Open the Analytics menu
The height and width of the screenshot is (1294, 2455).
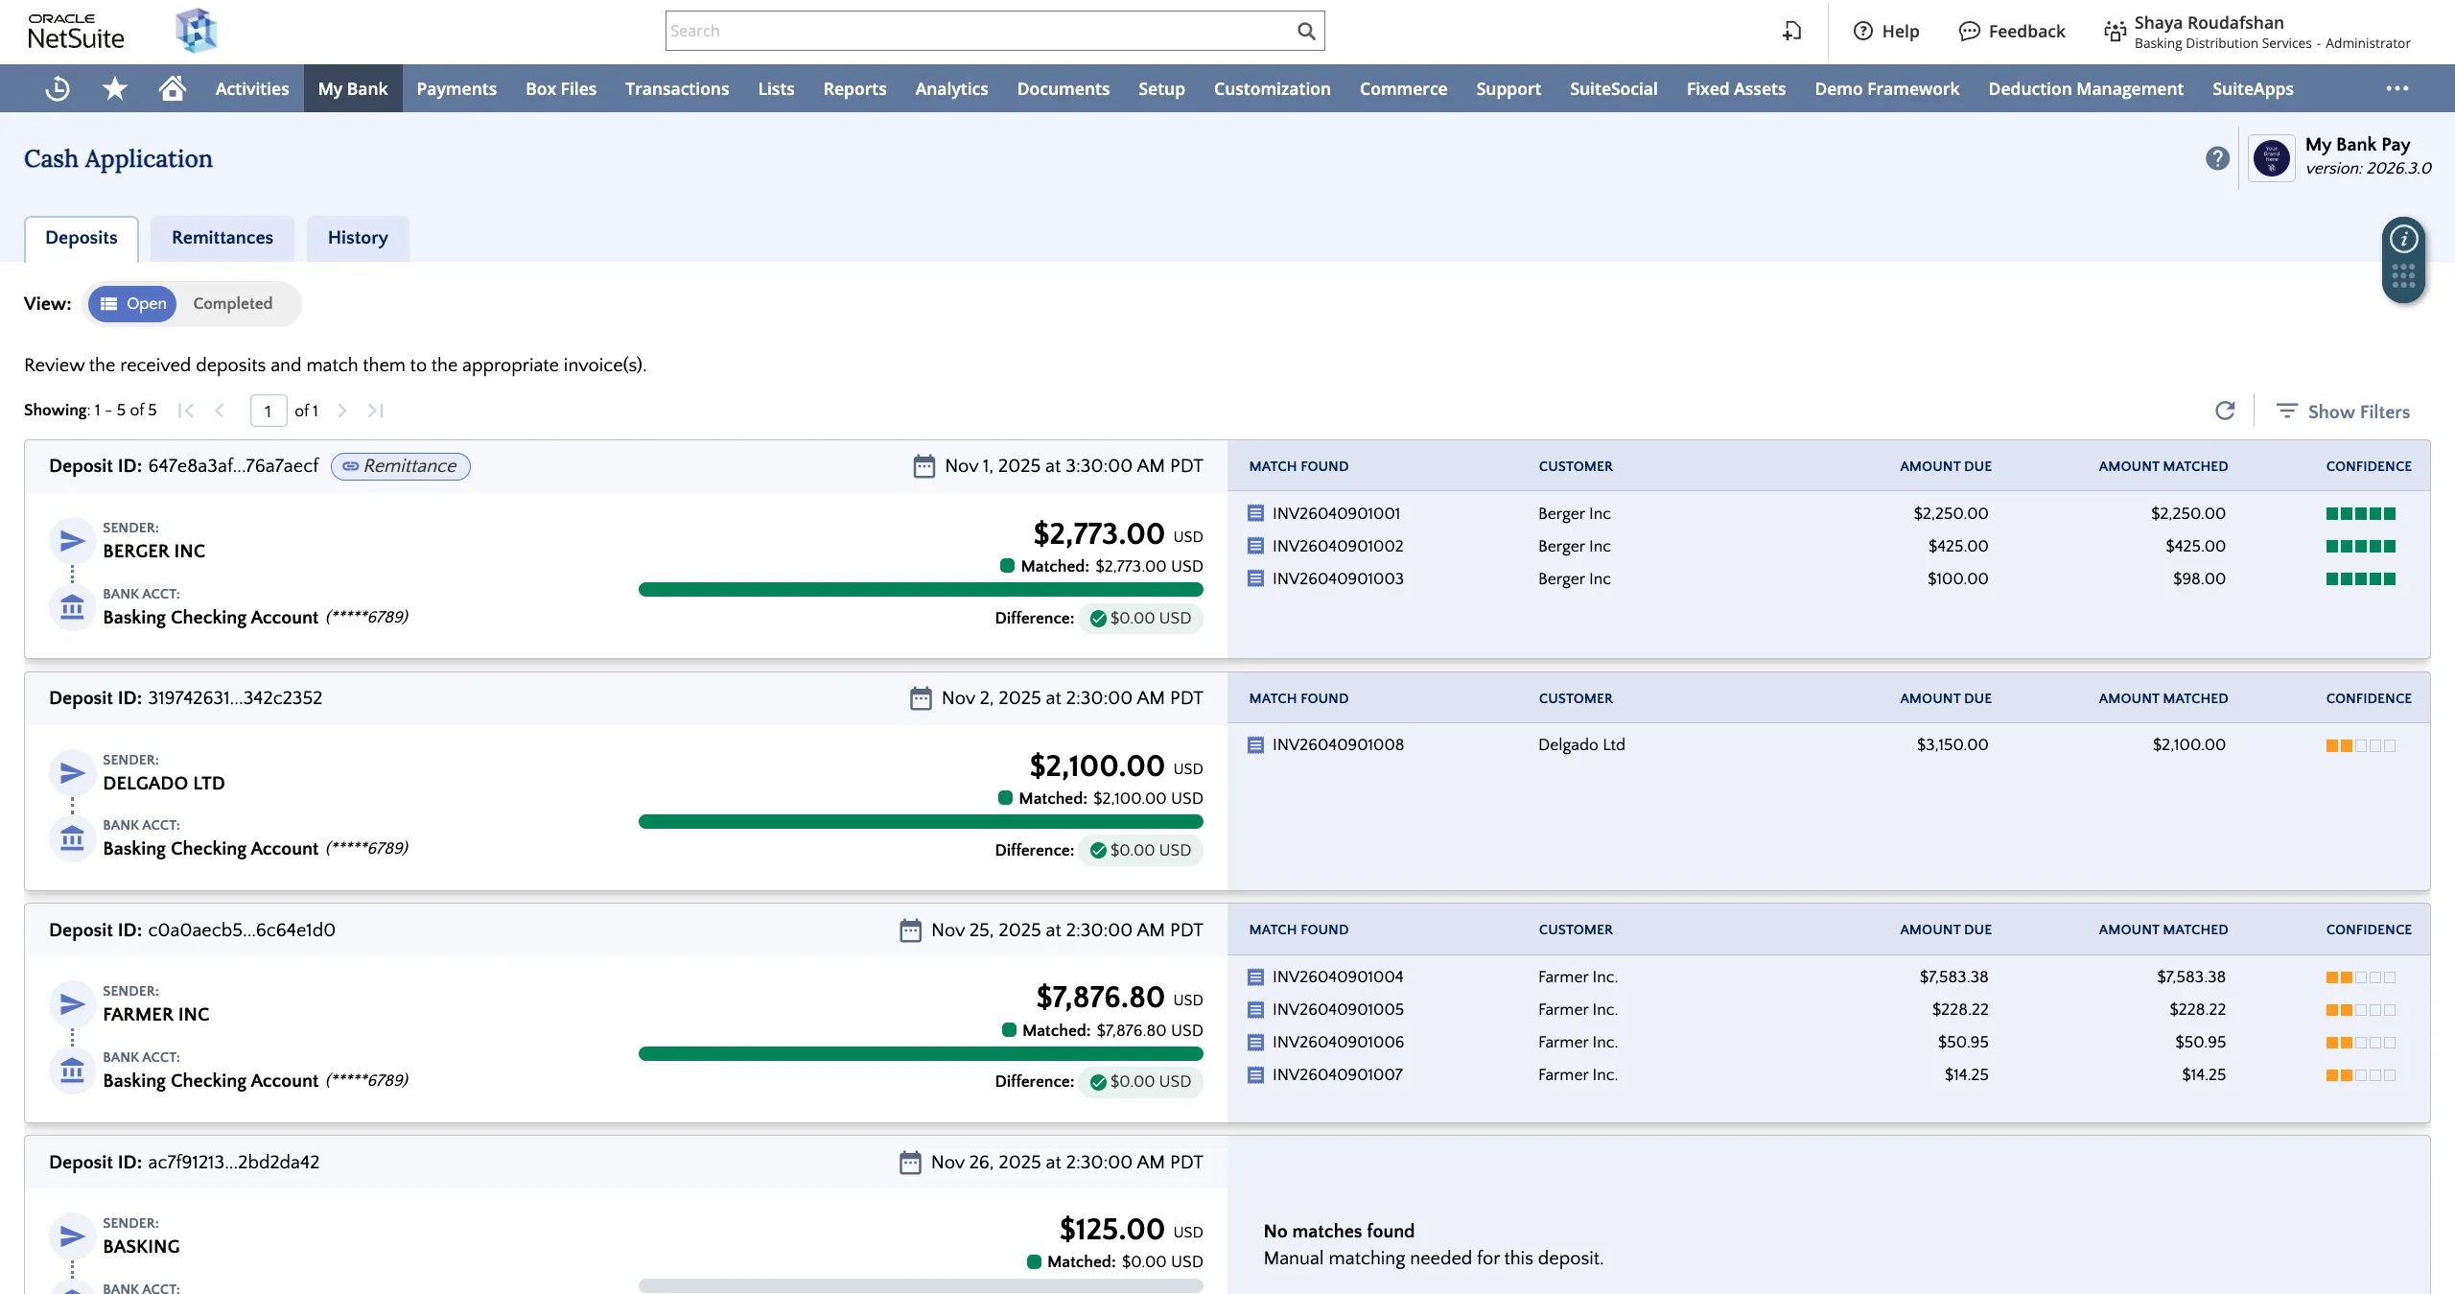click(x=951, y=88)
